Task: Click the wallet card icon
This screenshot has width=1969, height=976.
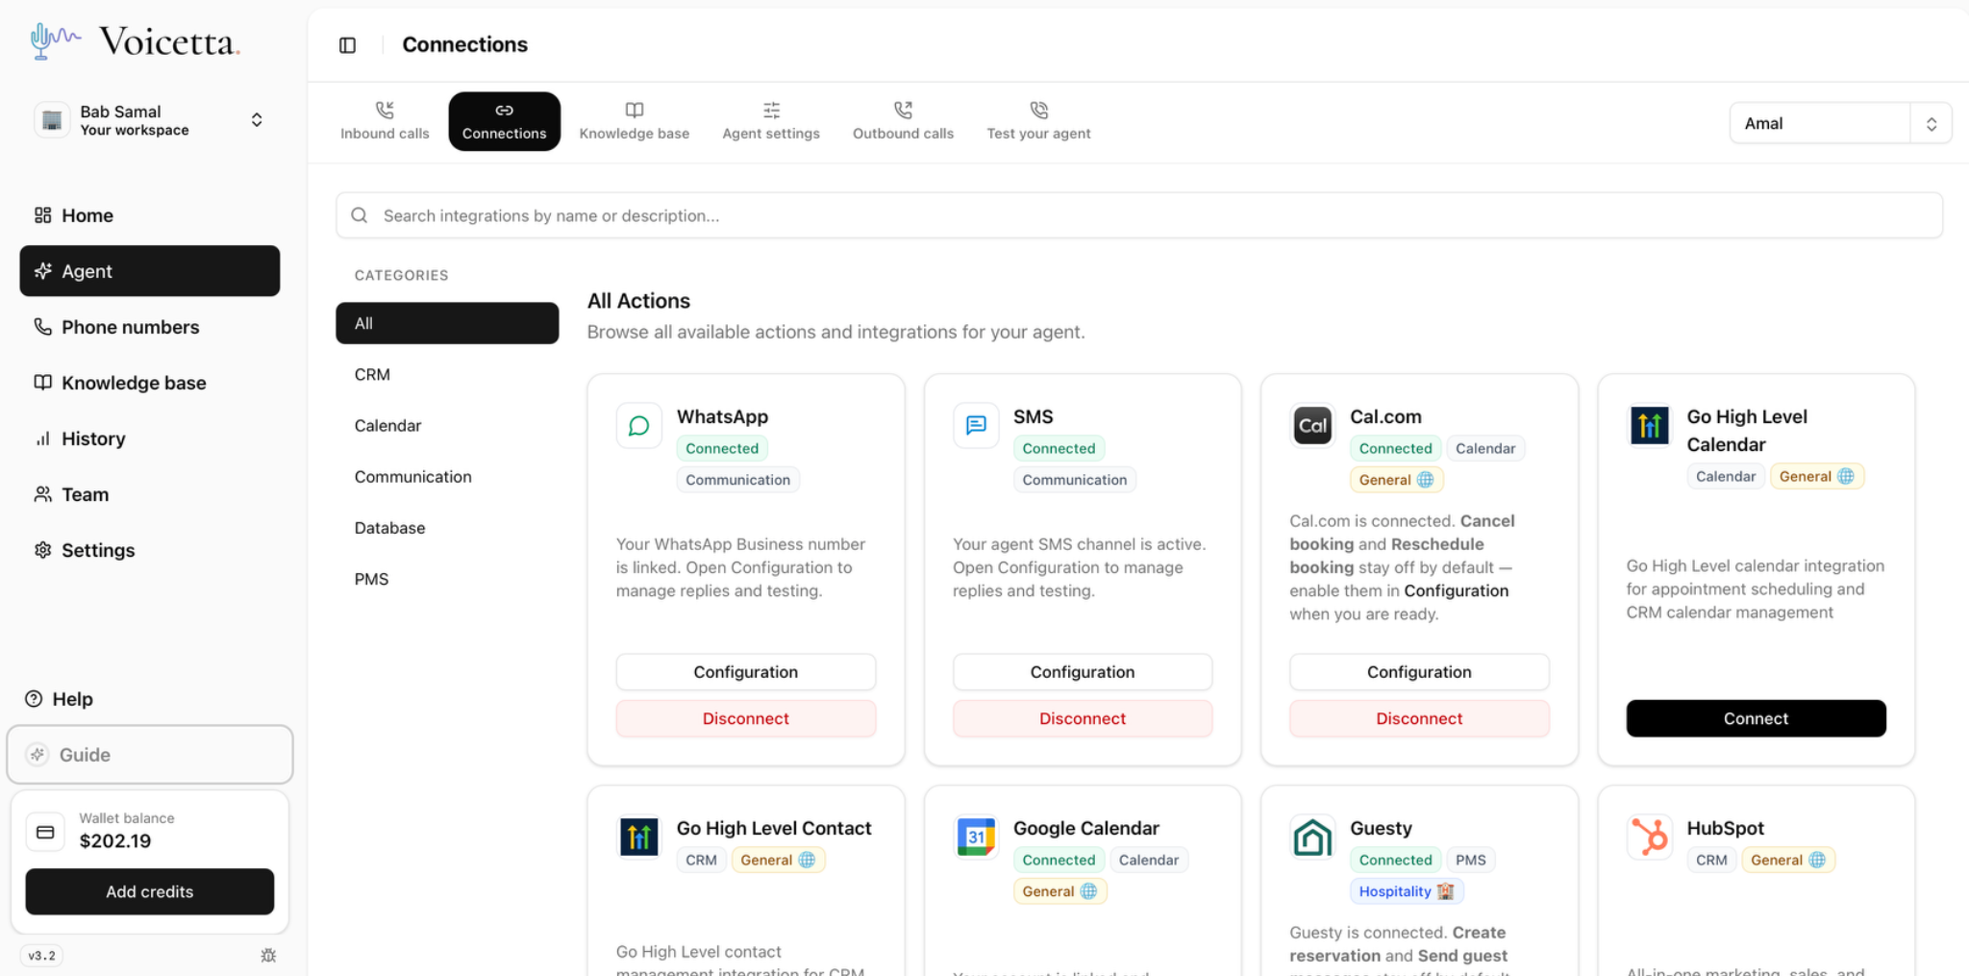Action: click(x=45, y=832)
